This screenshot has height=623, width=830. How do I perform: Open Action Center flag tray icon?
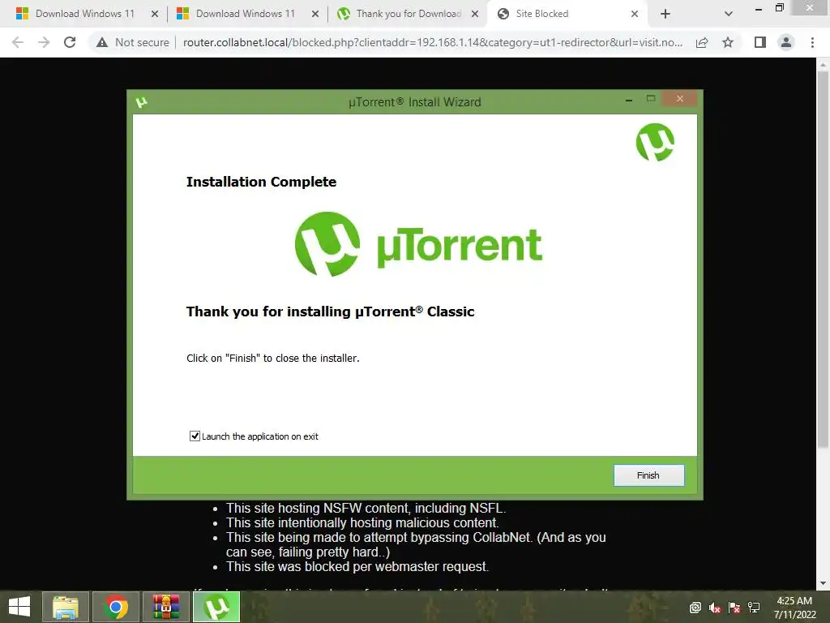point(734,608)
